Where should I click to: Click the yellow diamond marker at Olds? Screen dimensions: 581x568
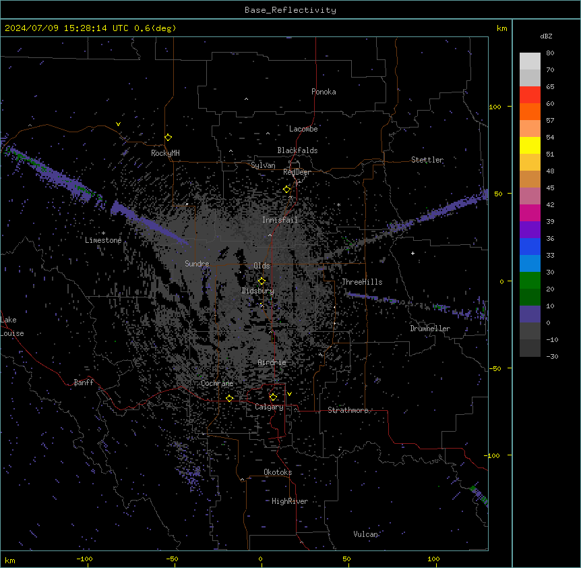click(x=262, y=281)
